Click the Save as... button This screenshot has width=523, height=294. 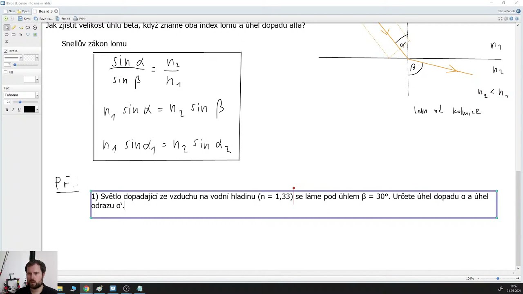(x=43, y=19)
